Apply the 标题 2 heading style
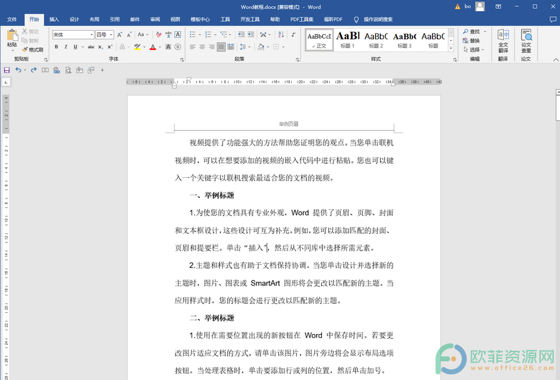Screen dimensions: 560x380 [376, 40]
